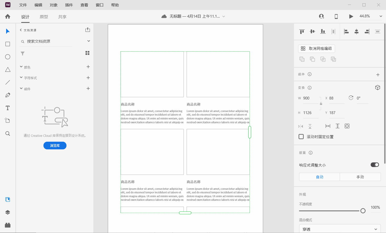Click the home icon top left

7,16
